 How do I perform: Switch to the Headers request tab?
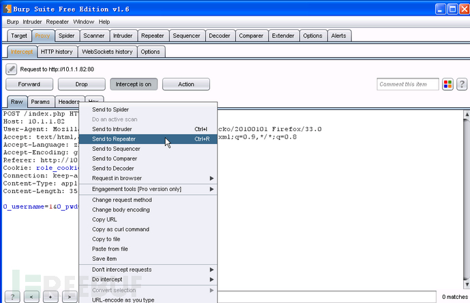[68, 102]
